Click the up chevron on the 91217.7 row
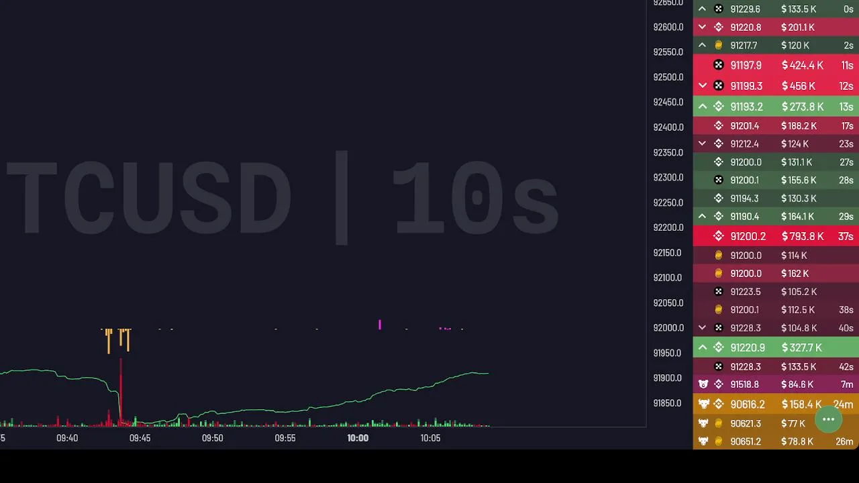The width and height of the screenshot is (859, 483). point(702,46)
